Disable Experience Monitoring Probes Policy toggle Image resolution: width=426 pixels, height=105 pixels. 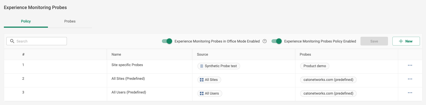tap(276, 41)
